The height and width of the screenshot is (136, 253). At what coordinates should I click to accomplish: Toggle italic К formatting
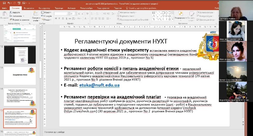(59, 19)
